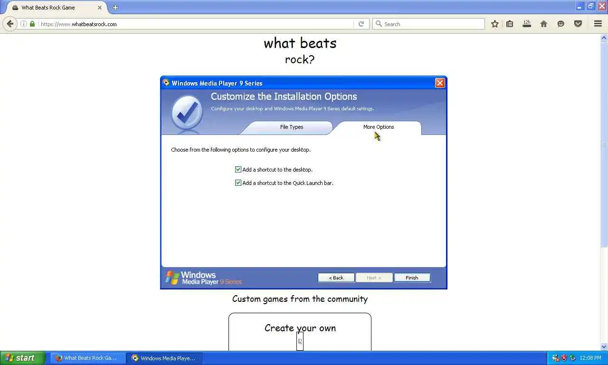Click the green padlock security icon
Image resolution: width=608 pixels, height=365 pixels.
32,24
